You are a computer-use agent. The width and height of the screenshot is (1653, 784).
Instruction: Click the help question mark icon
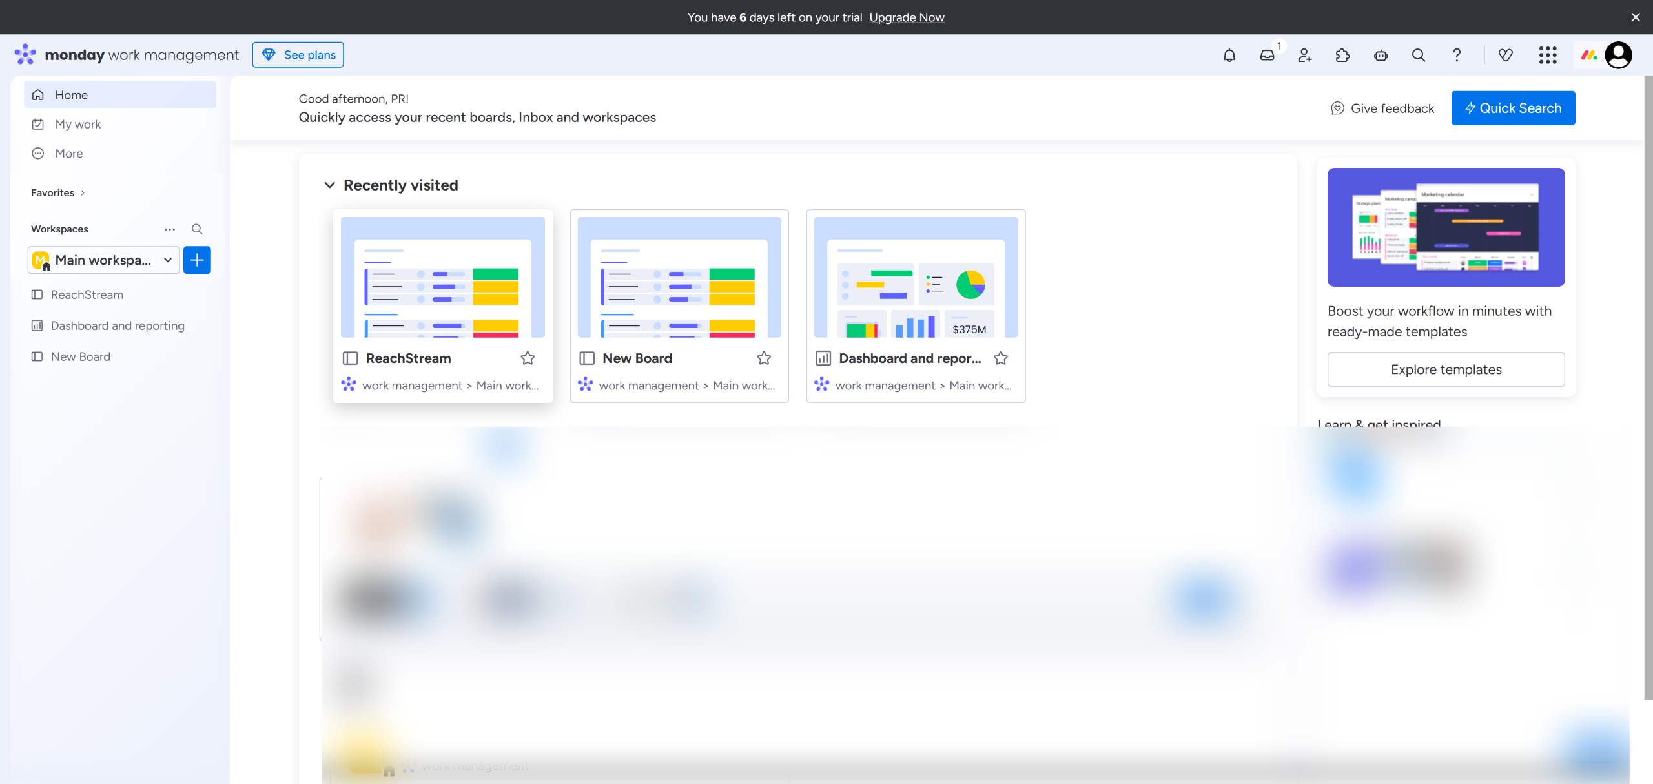[x=1457, y=56]
